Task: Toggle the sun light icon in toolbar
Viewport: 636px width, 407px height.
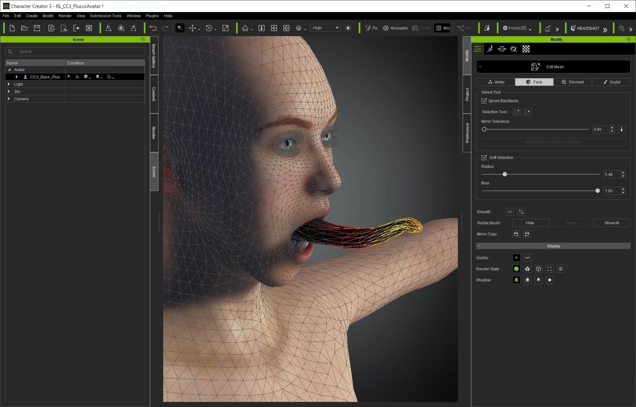Action: 348,28
